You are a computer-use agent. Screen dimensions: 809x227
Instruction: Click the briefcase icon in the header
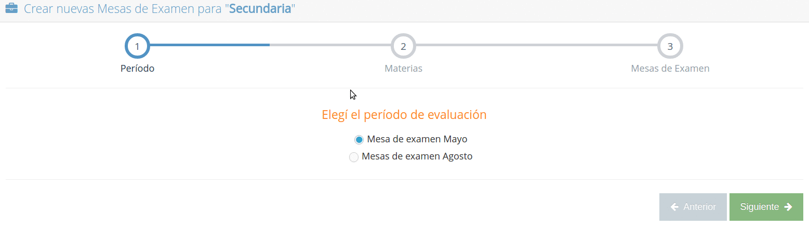coord(11,9)
